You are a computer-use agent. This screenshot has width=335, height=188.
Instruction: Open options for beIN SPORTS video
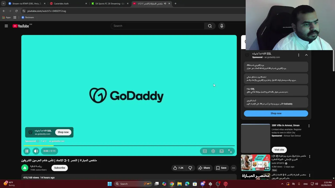(x=310, y=157)
